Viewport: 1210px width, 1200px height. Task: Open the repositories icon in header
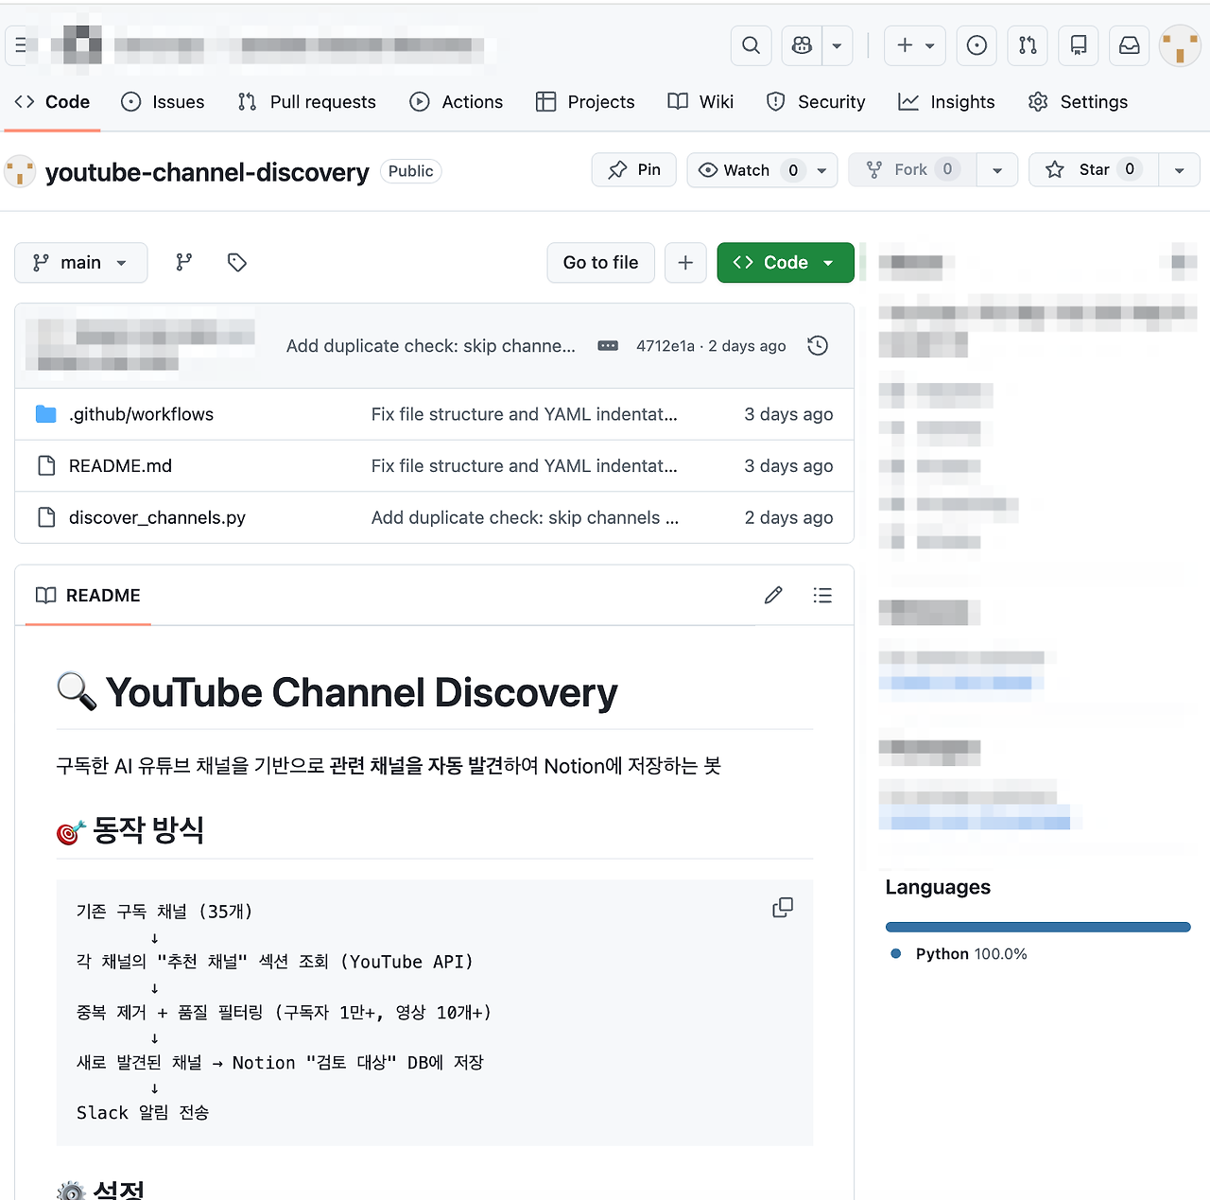(x=1079, y=45)
